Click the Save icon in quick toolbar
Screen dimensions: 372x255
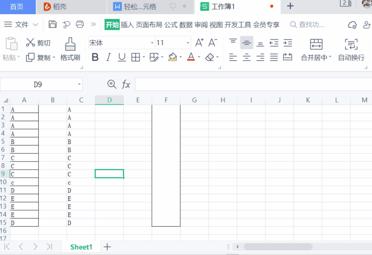coord(53,24)
